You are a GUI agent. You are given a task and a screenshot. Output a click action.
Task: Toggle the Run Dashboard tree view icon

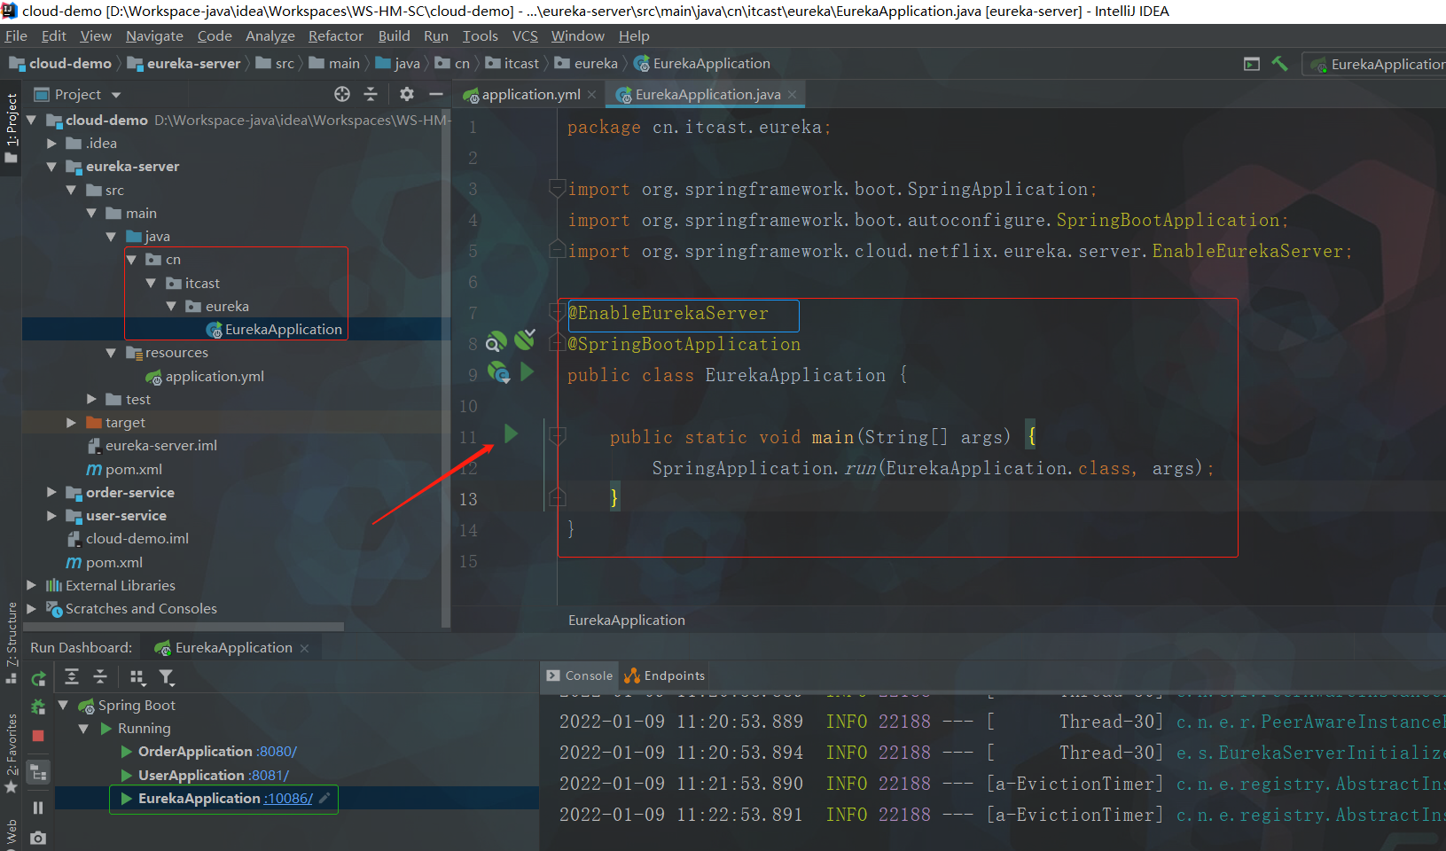(38, 772)
